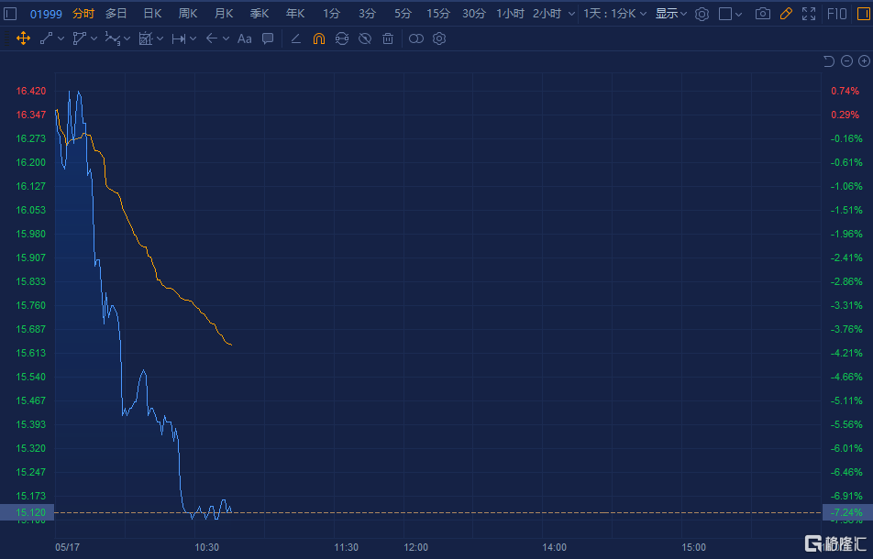Toggle the magnet snap mode
The image size is (873, 559).
pos(318,38)
